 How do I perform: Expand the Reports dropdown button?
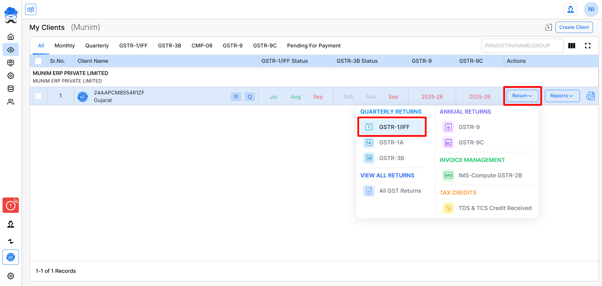562,96
